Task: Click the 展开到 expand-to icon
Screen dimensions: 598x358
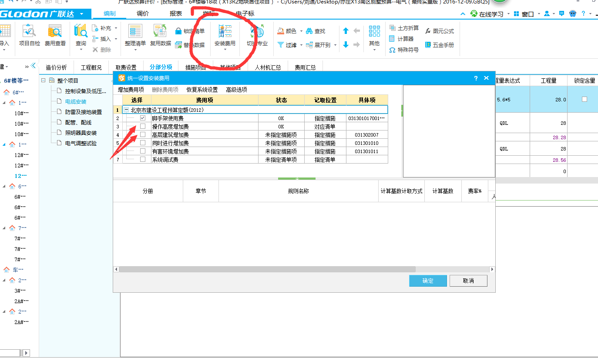Action: click(309, 45)
